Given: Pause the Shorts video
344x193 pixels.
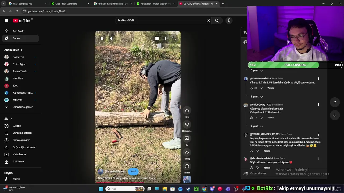Looking at the screenshot, I should tap(102, 39).
